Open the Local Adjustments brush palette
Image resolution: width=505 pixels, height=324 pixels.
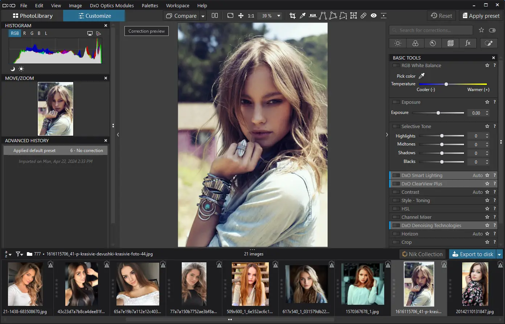(x=489, y=43)
